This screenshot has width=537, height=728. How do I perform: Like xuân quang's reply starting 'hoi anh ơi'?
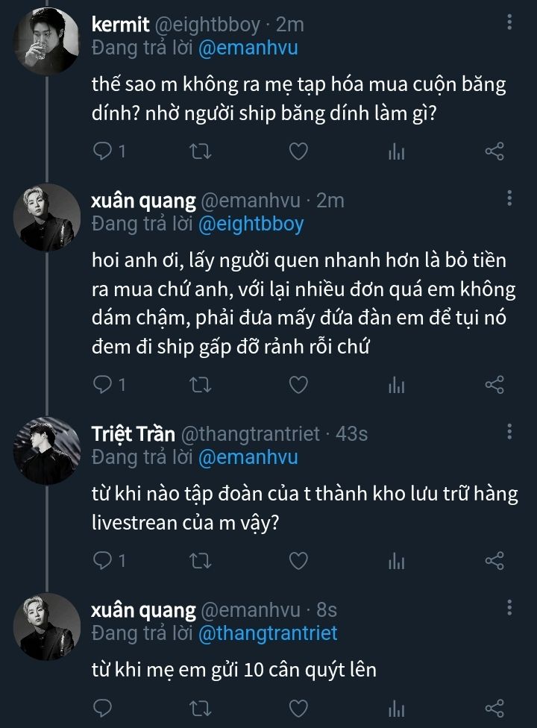point(298,385)
